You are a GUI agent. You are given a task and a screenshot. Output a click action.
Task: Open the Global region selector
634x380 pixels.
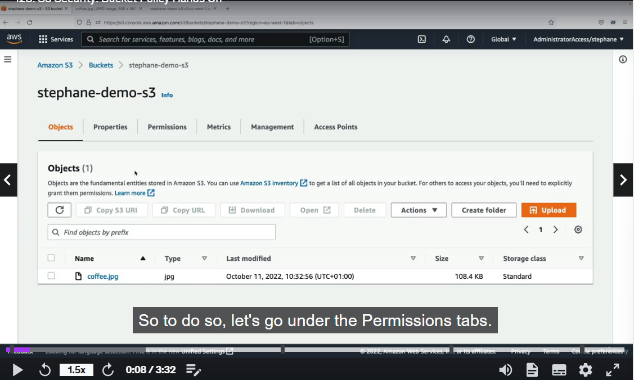pyautogui.click(x=503, y=39)
